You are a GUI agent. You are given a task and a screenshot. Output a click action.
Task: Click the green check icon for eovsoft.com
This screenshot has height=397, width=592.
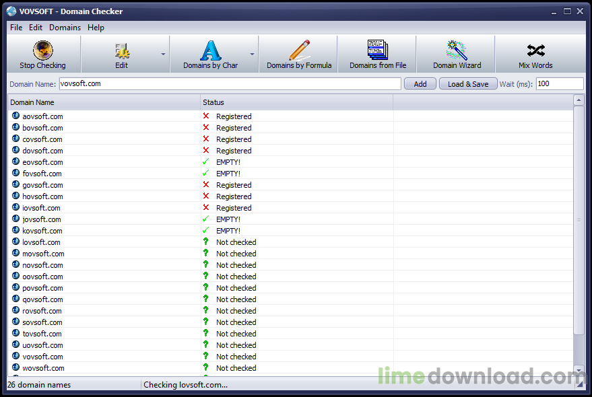click(206, 161)
